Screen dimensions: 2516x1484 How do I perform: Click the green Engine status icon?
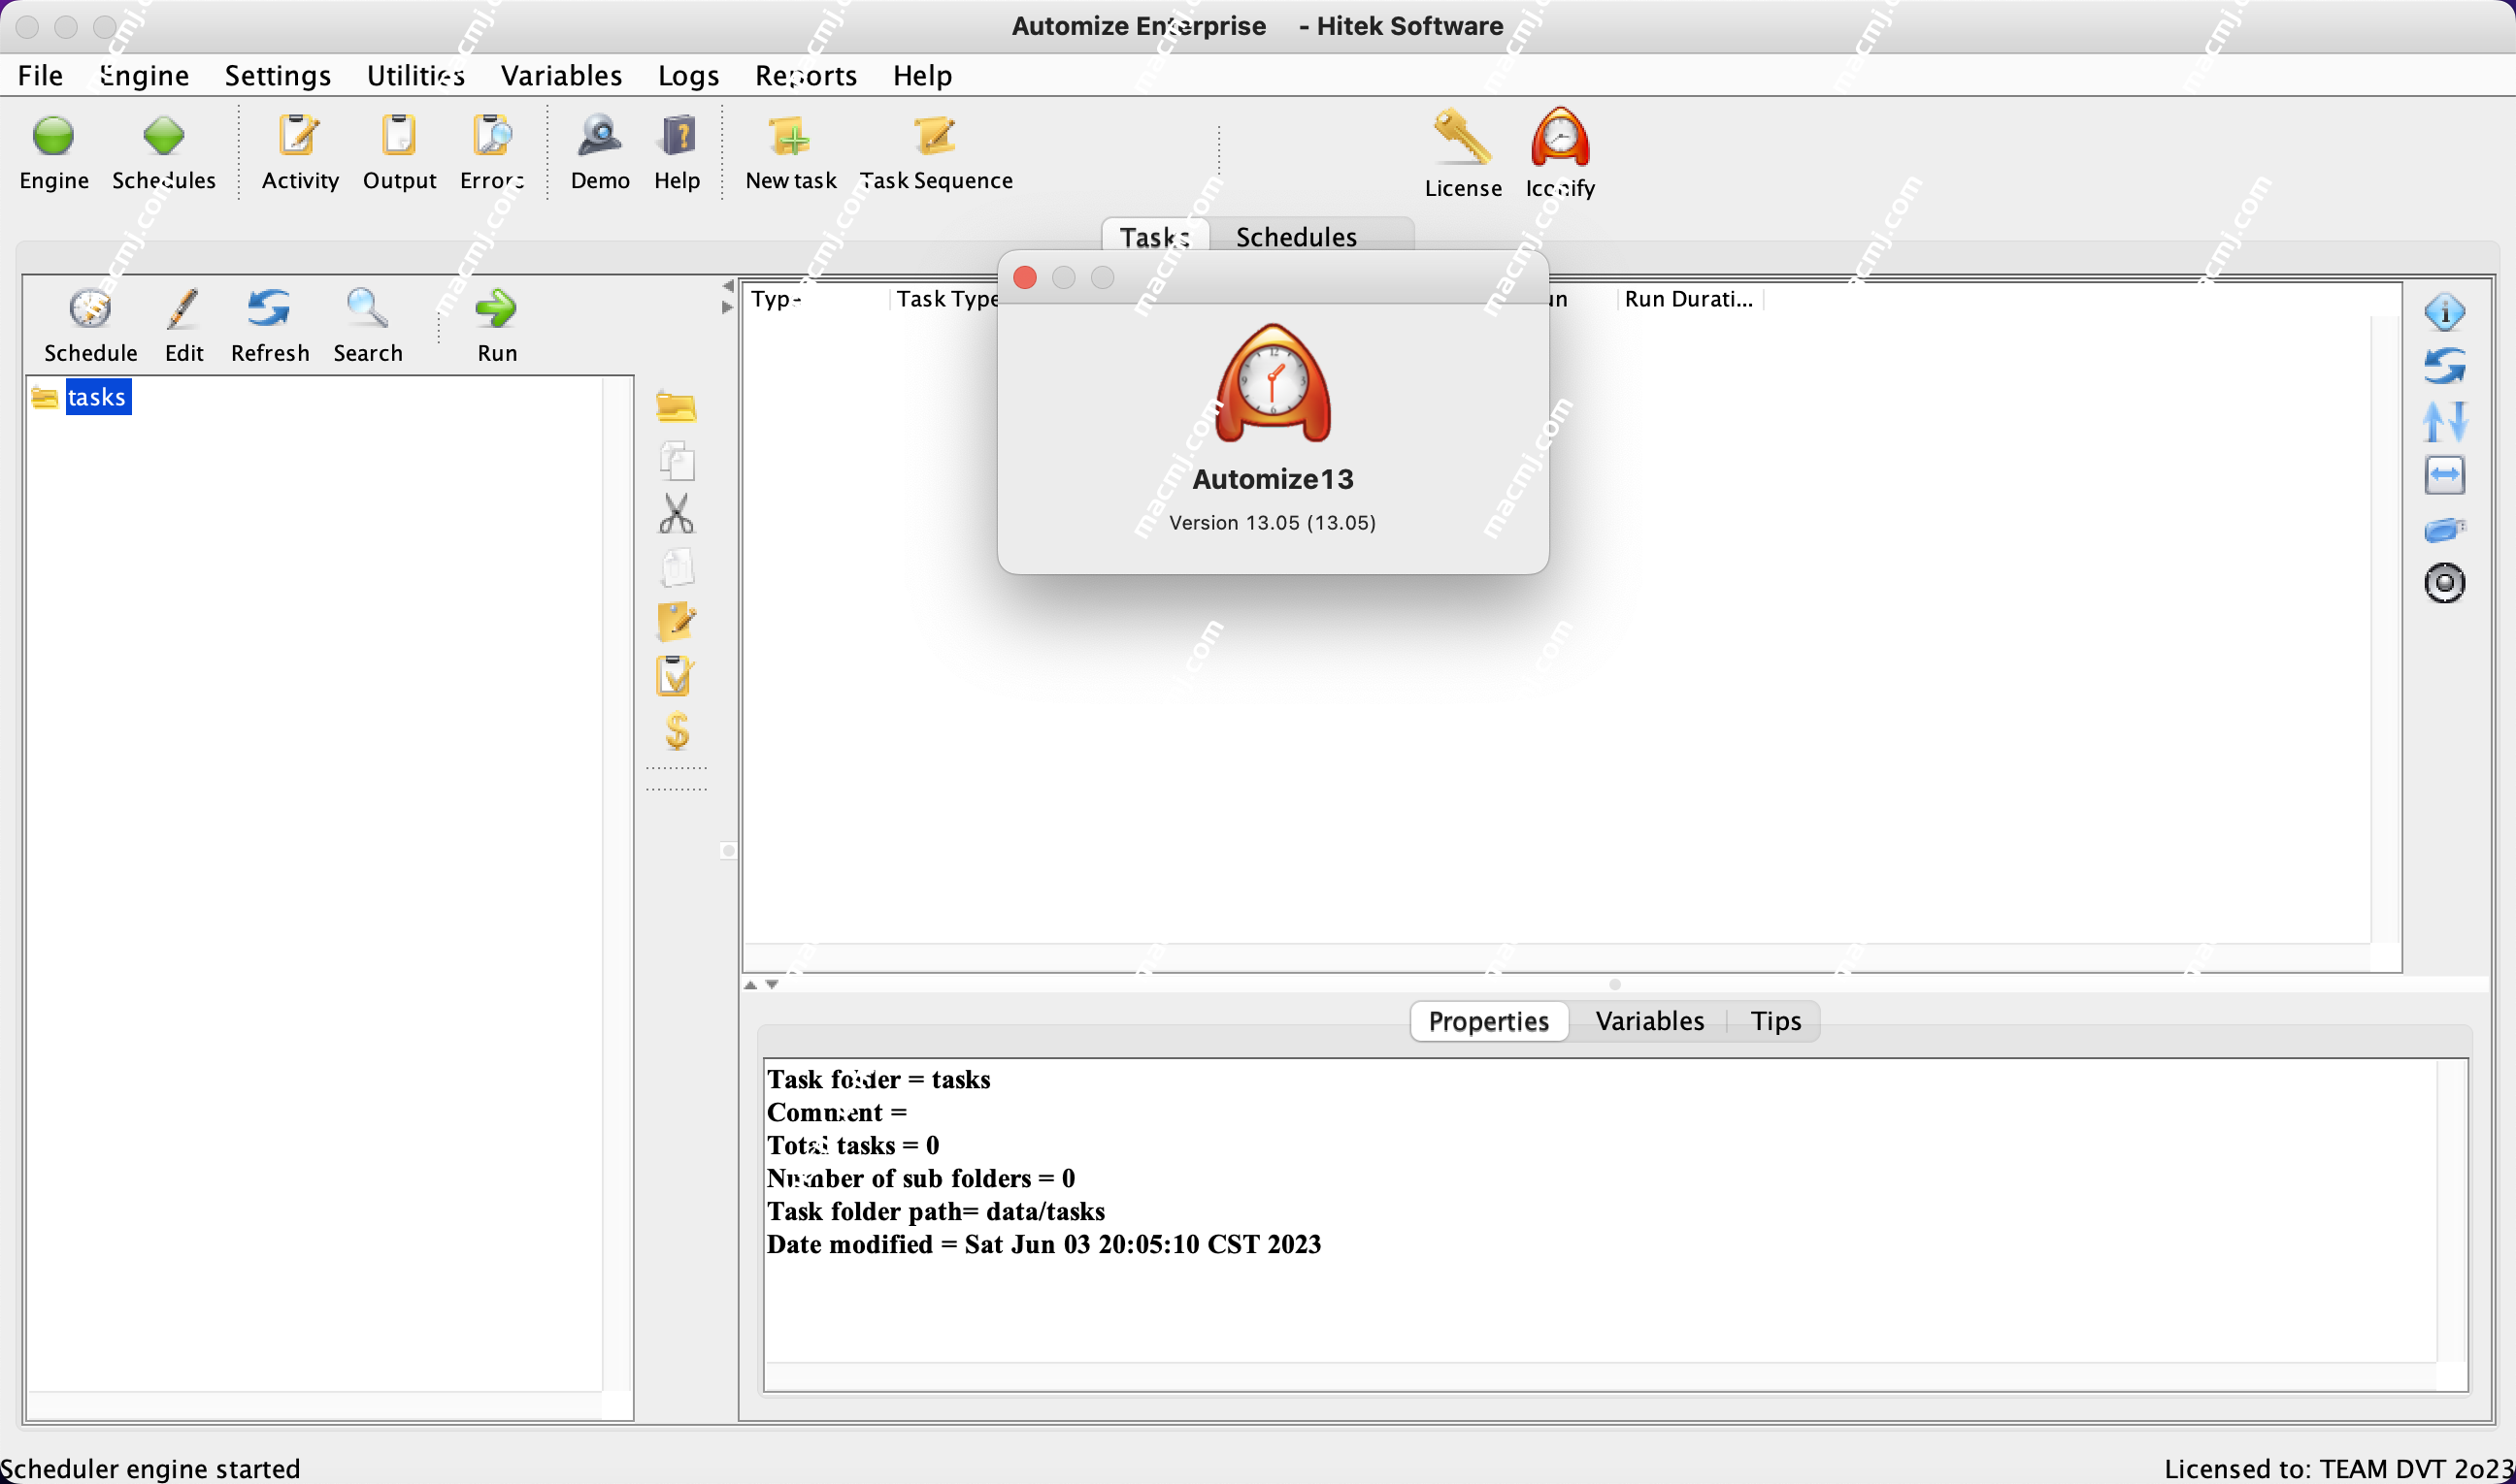pos(53,137)
